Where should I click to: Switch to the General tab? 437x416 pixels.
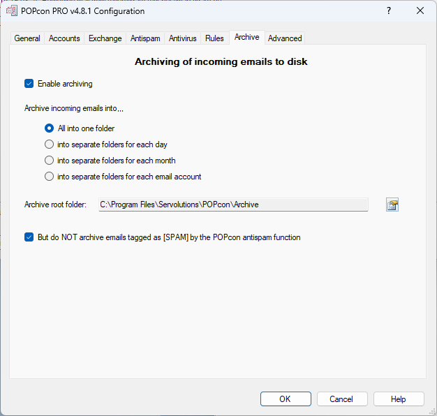coord(27,38)
